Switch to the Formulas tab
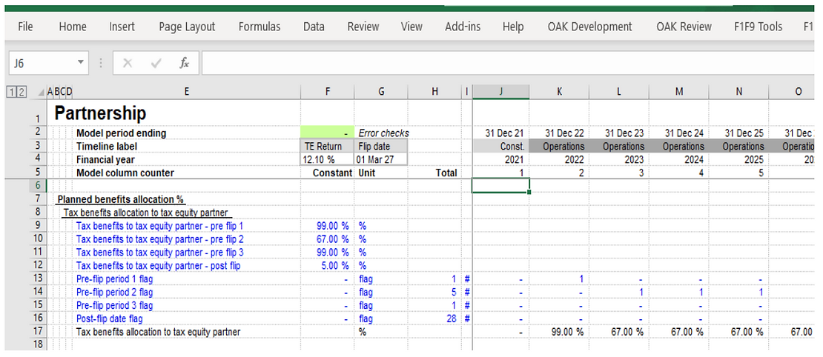Image resolution: width=823 pixels, height=357 pixels. click(x=260, y=27)
